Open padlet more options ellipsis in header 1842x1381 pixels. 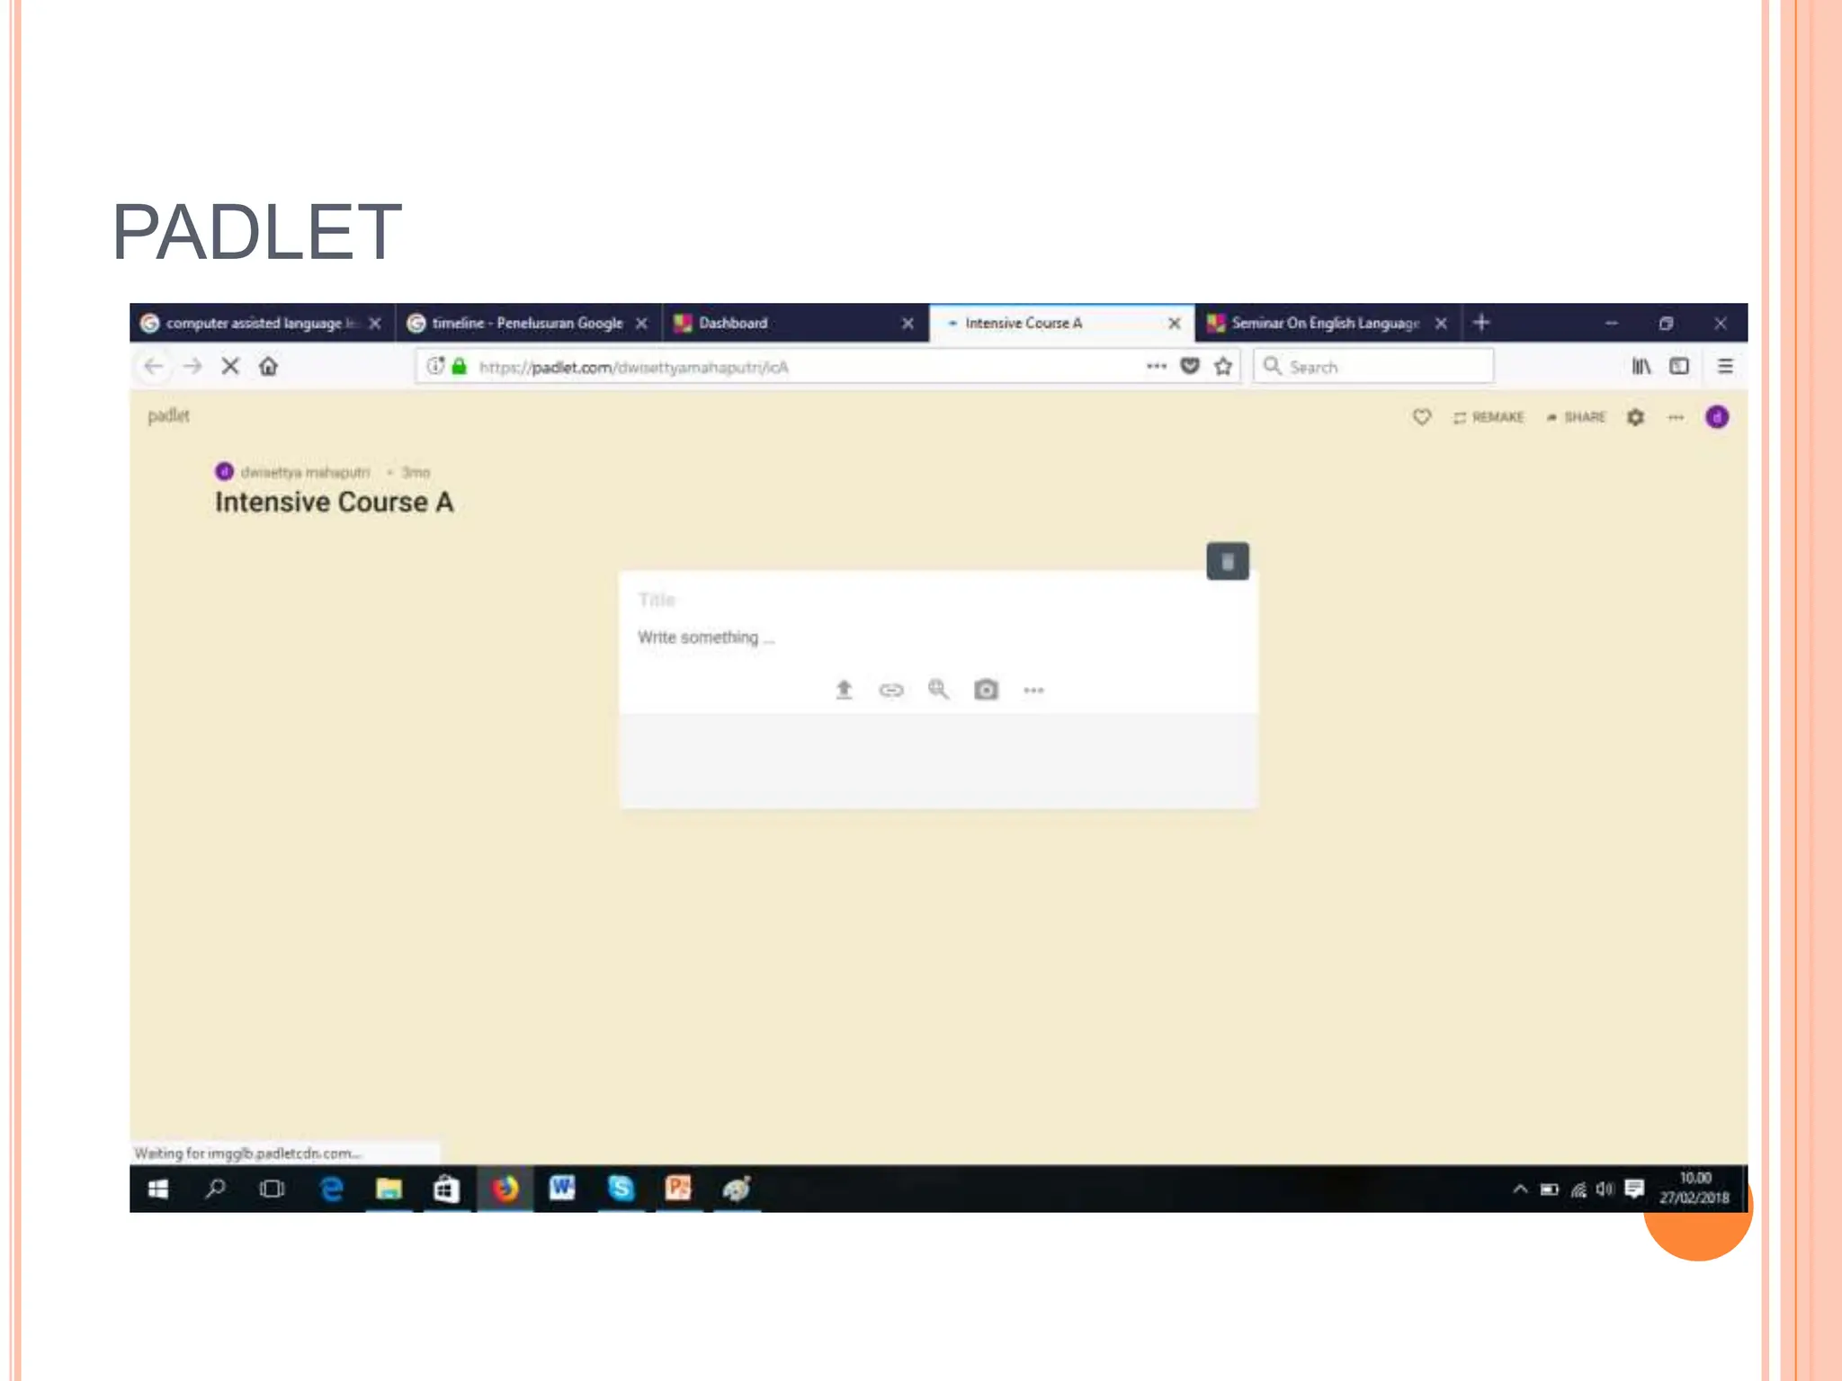[1675, 417]
